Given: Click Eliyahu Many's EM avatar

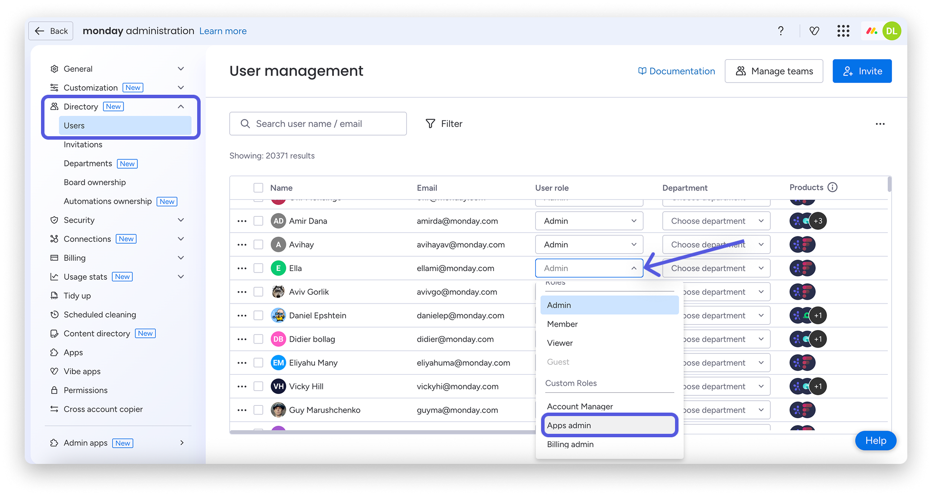Looking at the screenshot, I should (x=279, y=363).
